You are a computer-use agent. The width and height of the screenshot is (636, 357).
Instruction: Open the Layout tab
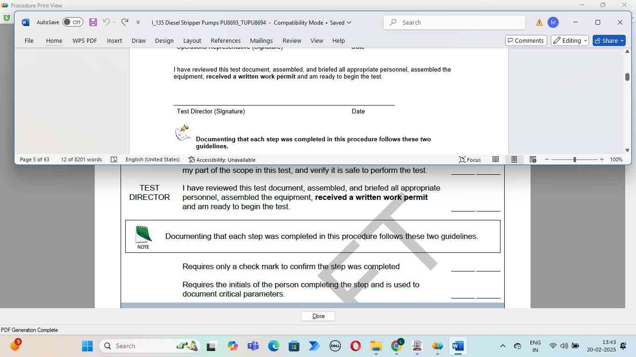tap(192, 40)
